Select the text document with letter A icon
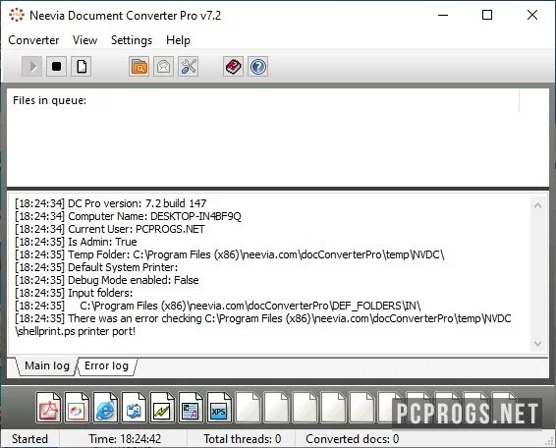Image resolution: width=556 pixels, height=448 pixels. click(191, 408)
